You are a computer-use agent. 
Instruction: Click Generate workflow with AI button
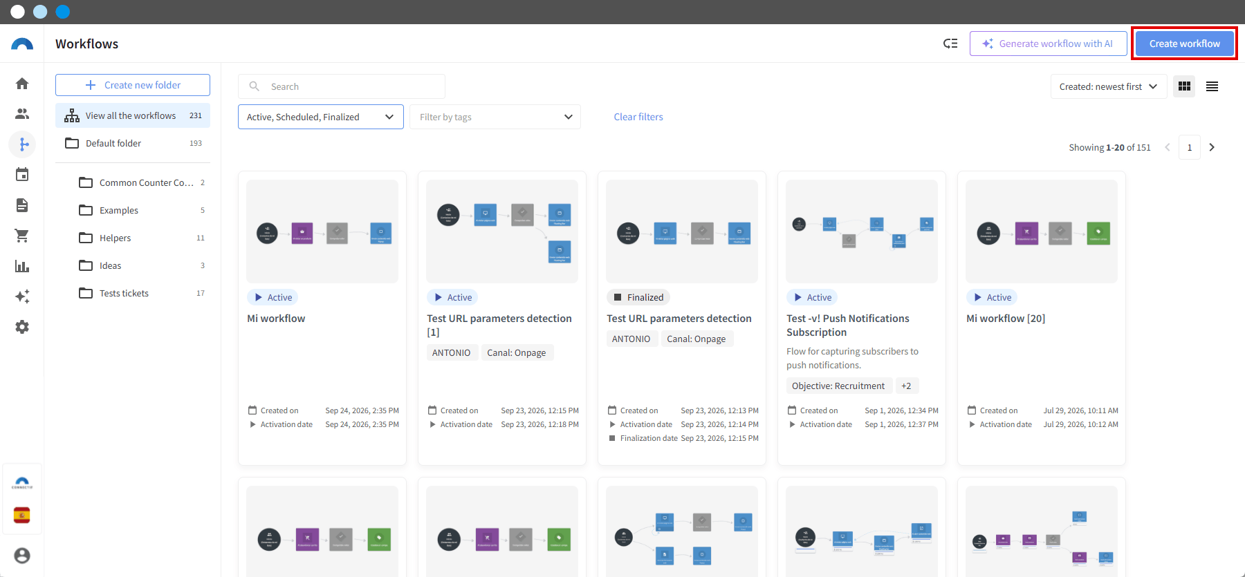[1049, 44]
